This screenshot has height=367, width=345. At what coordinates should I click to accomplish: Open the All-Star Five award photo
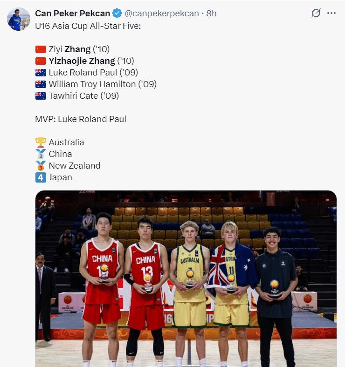click(x=186, y=279)
